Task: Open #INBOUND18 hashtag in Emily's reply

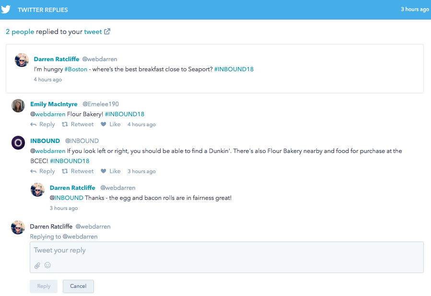Action: (x=125, y=114)
